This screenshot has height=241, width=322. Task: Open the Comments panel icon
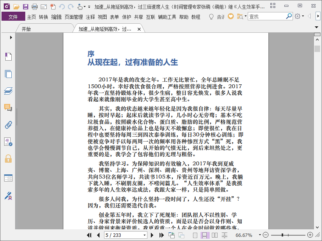[8, 108]
